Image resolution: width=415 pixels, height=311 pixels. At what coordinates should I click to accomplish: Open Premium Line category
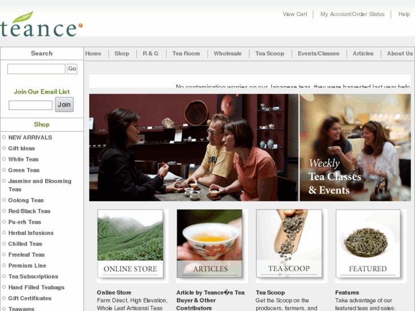click(x=27, y=265)
